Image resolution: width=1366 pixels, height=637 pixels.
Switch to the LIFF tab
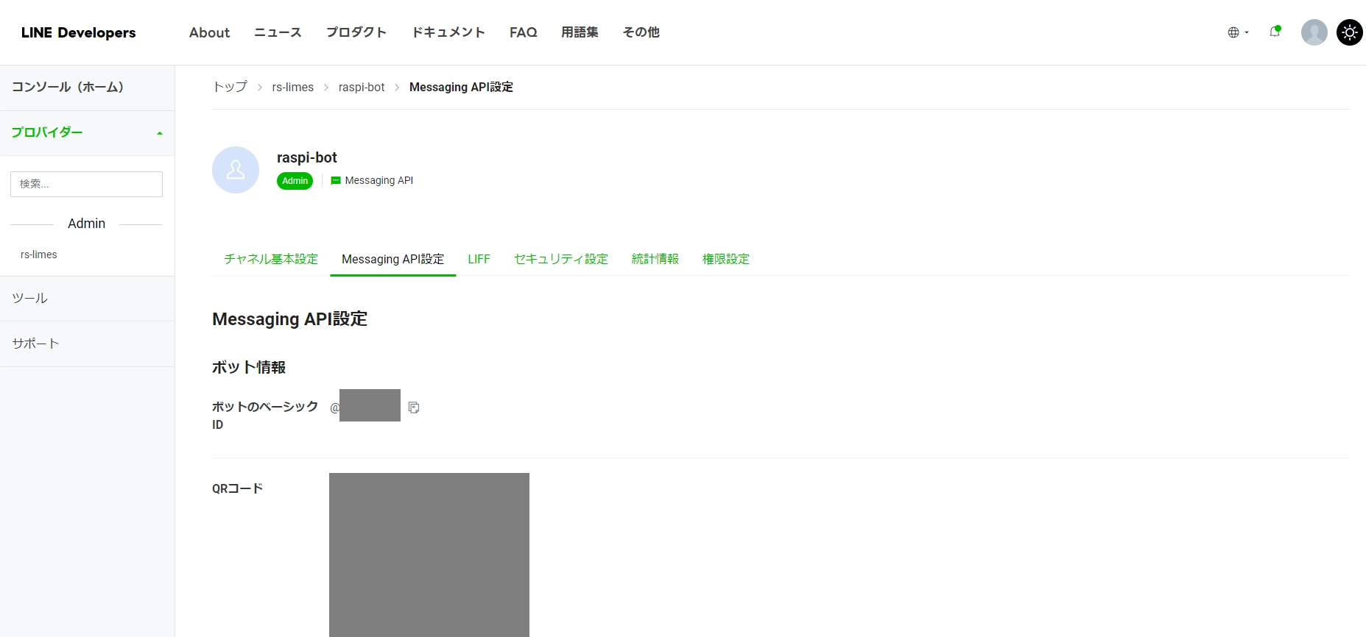pos(479,259)
